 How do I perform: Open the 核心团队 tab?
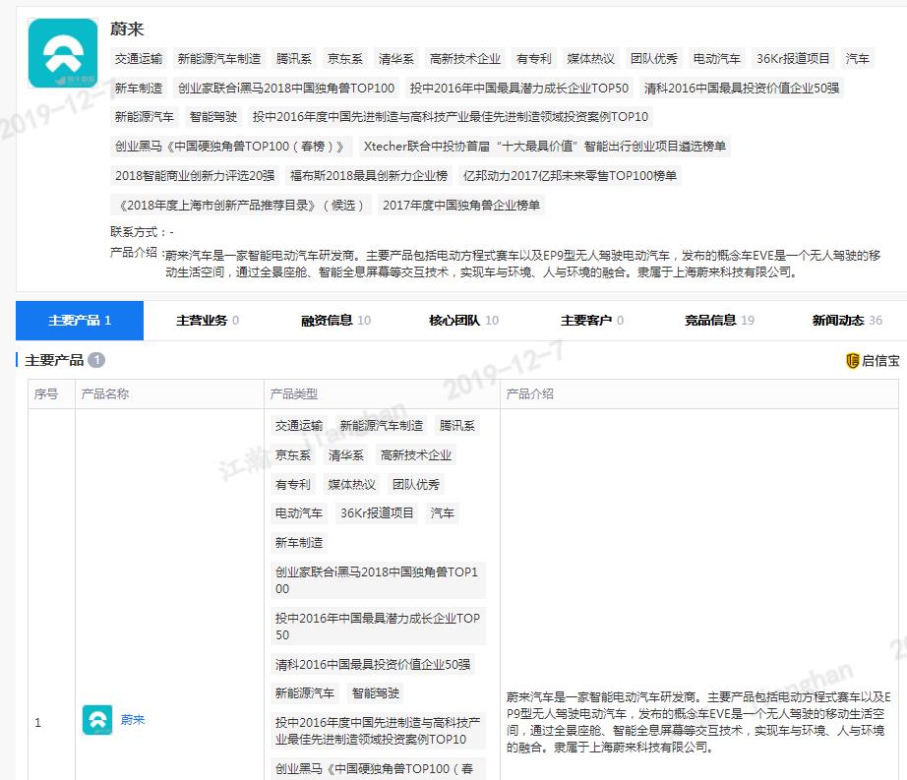463,321
